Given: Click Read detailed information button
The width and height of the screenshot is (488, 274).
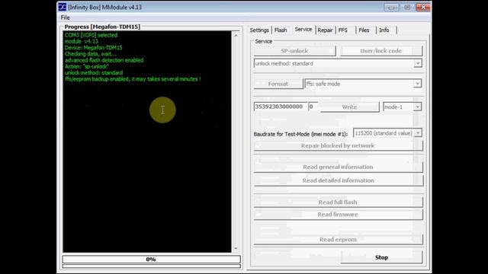Looking at the screenshot, I should 338,180.
